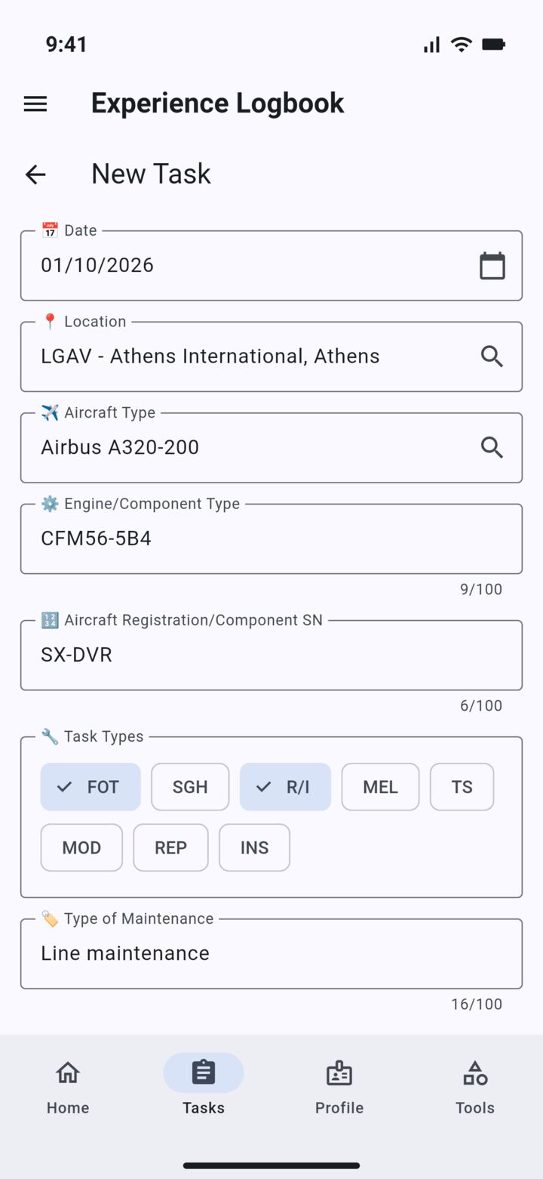Screen dimensions: 543x1179
Task: Tap the home indicator bar
Action: 271,1165
